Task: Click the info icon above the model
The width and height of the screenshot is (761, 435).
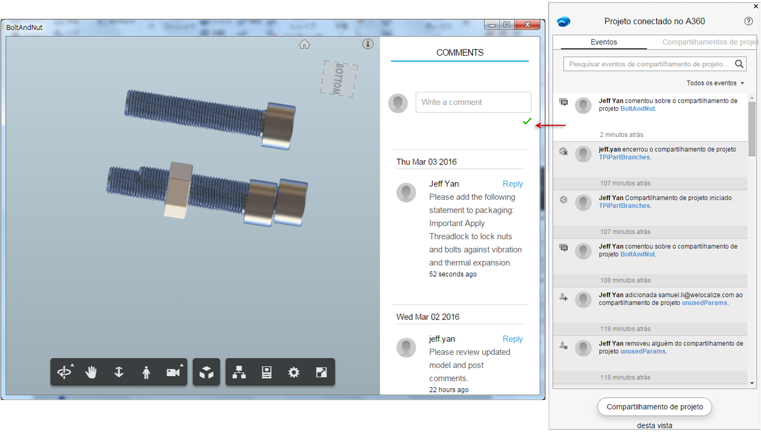Action: [368, 44]
